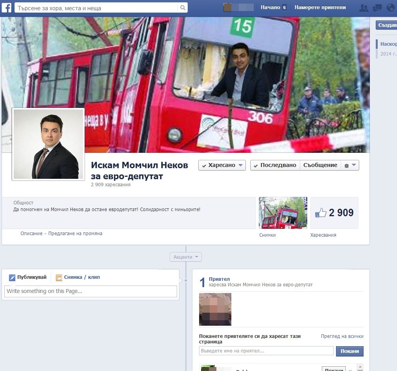
Task: Click the Снимка / клип photo icon
Action: 59,278
